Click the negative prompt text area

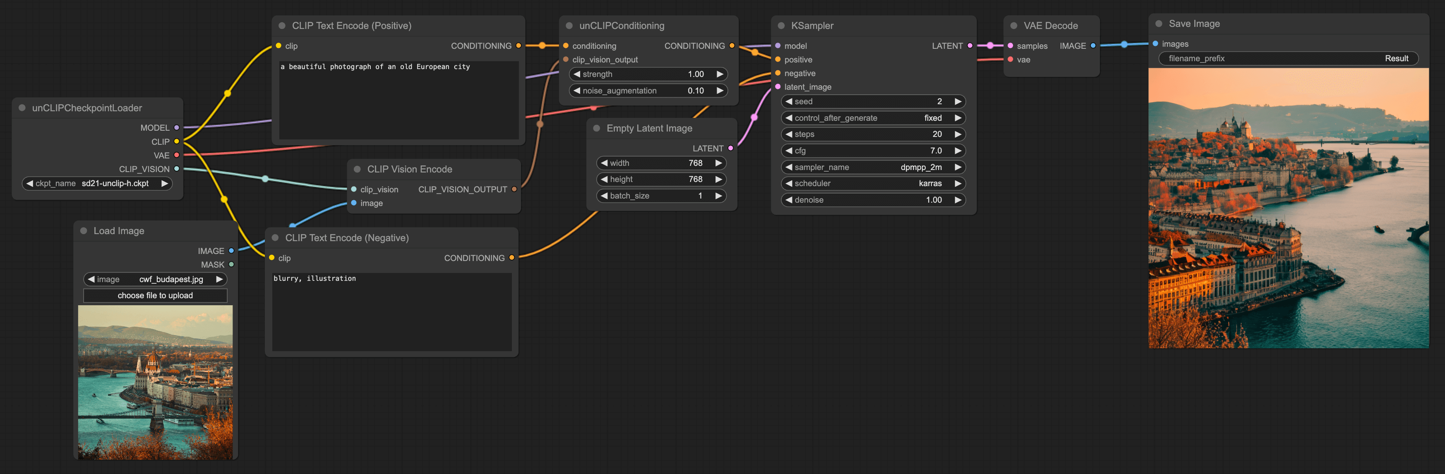[x=392, y=312]
